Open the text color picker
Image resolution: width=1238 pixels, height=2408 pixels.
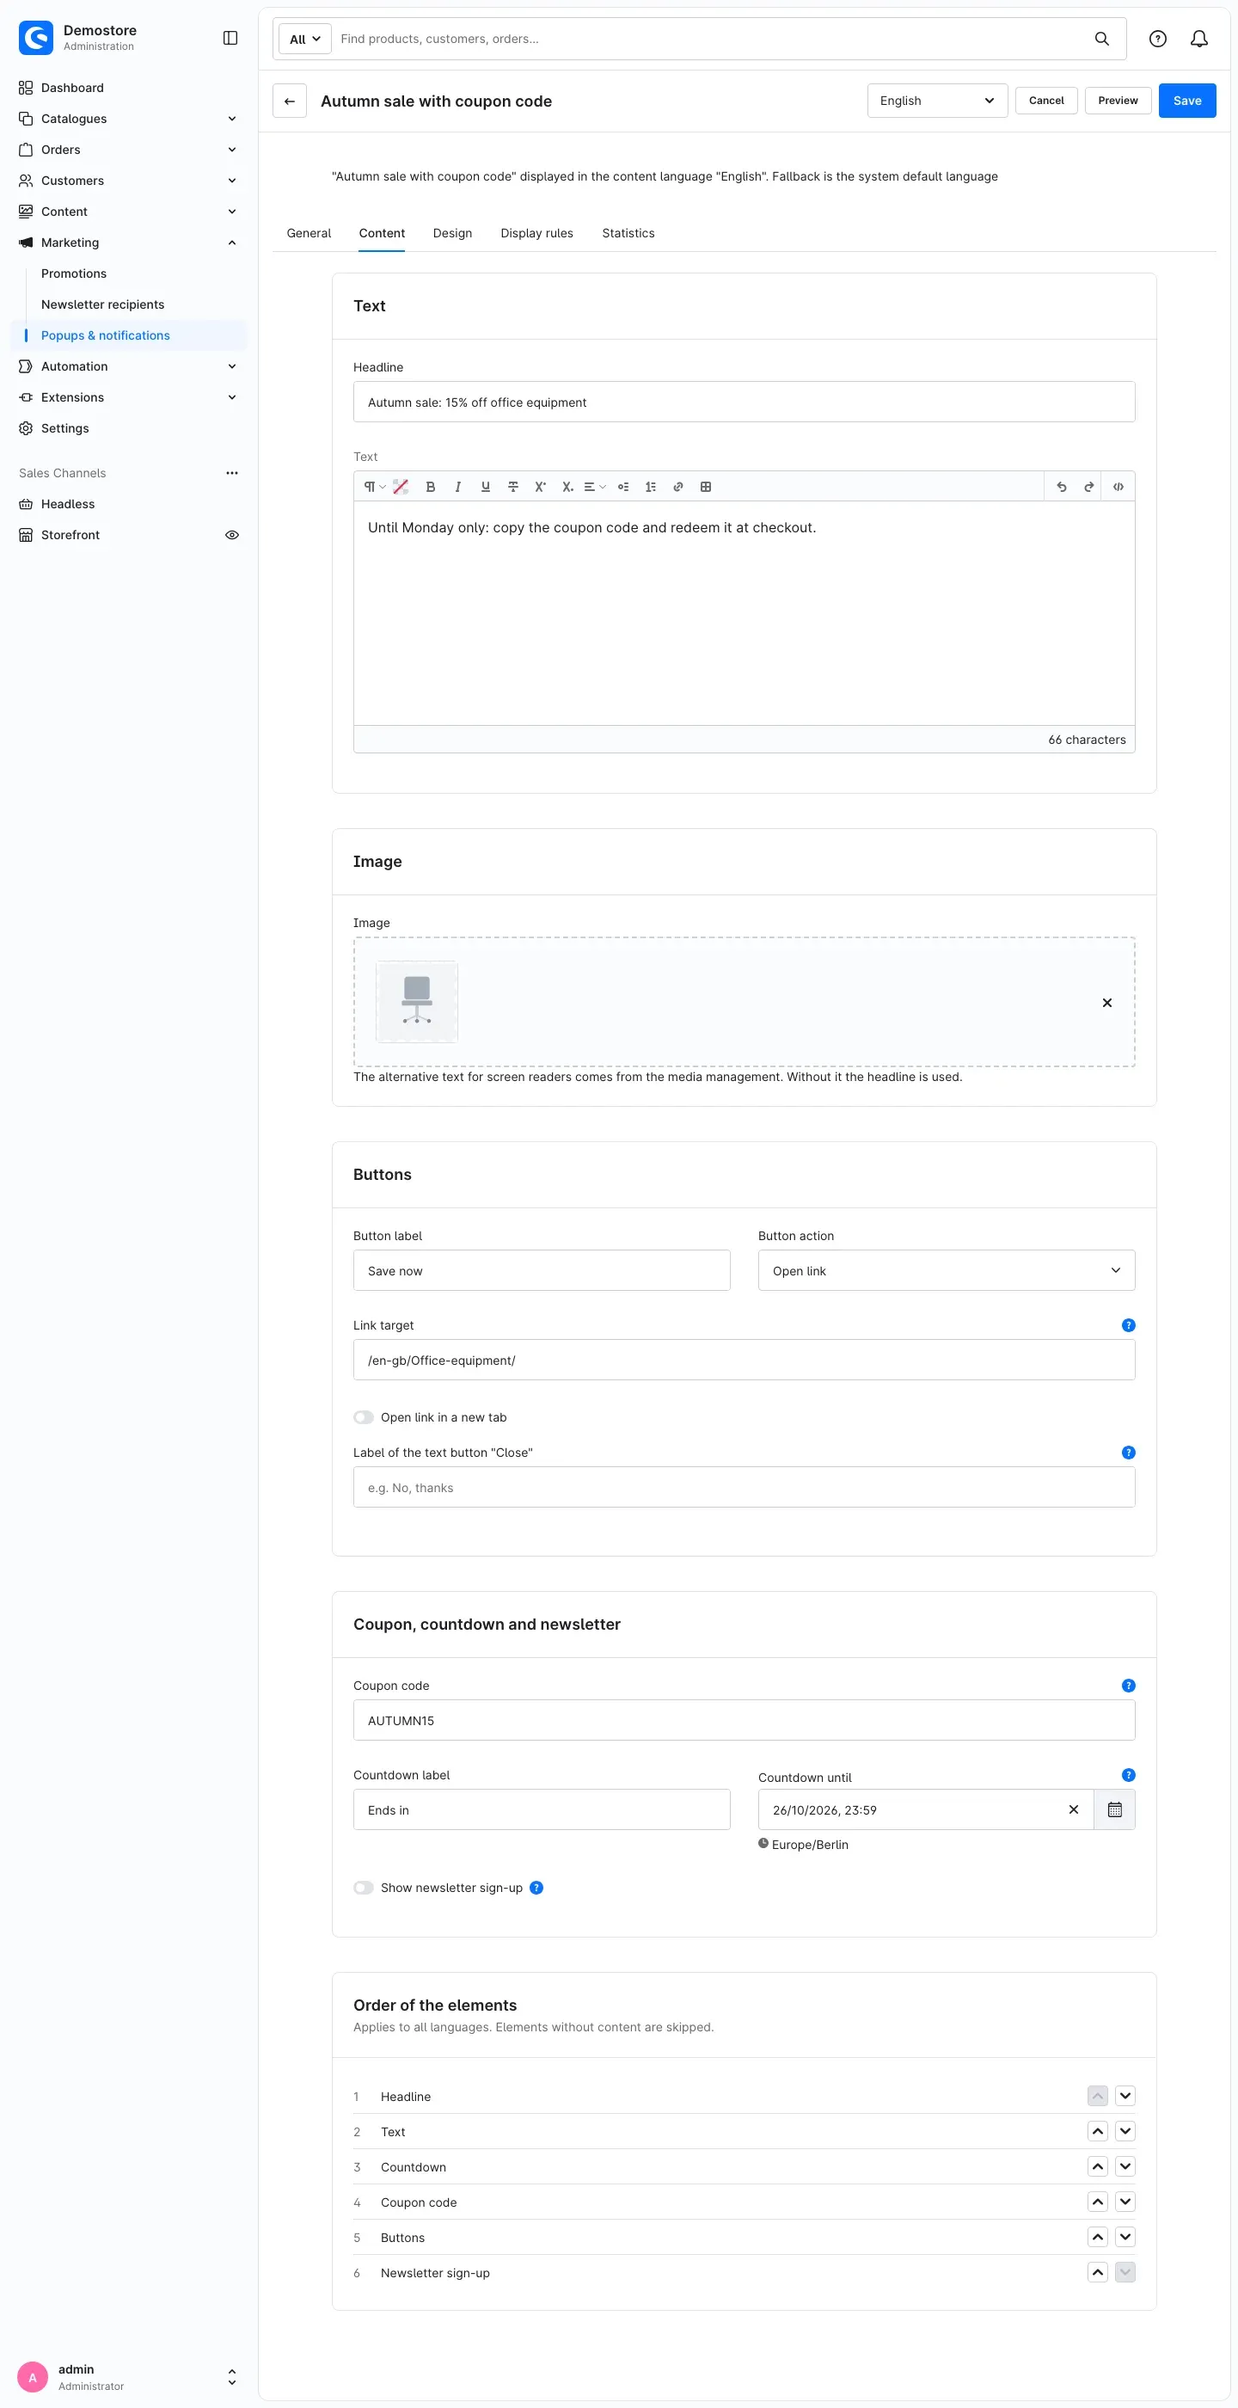coord(401,487)
